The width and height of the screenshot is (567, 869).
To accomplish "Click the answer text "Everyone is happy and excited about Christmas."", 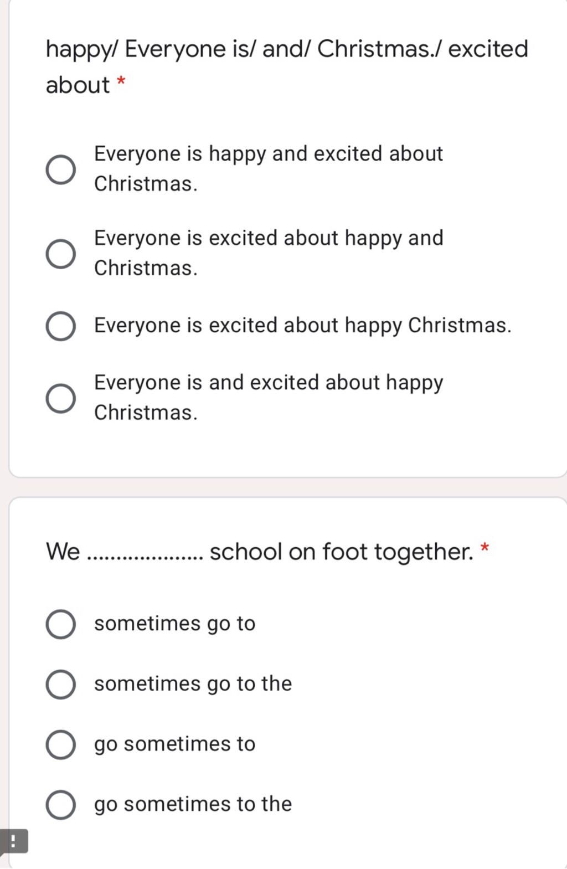I will coord(269,168).
